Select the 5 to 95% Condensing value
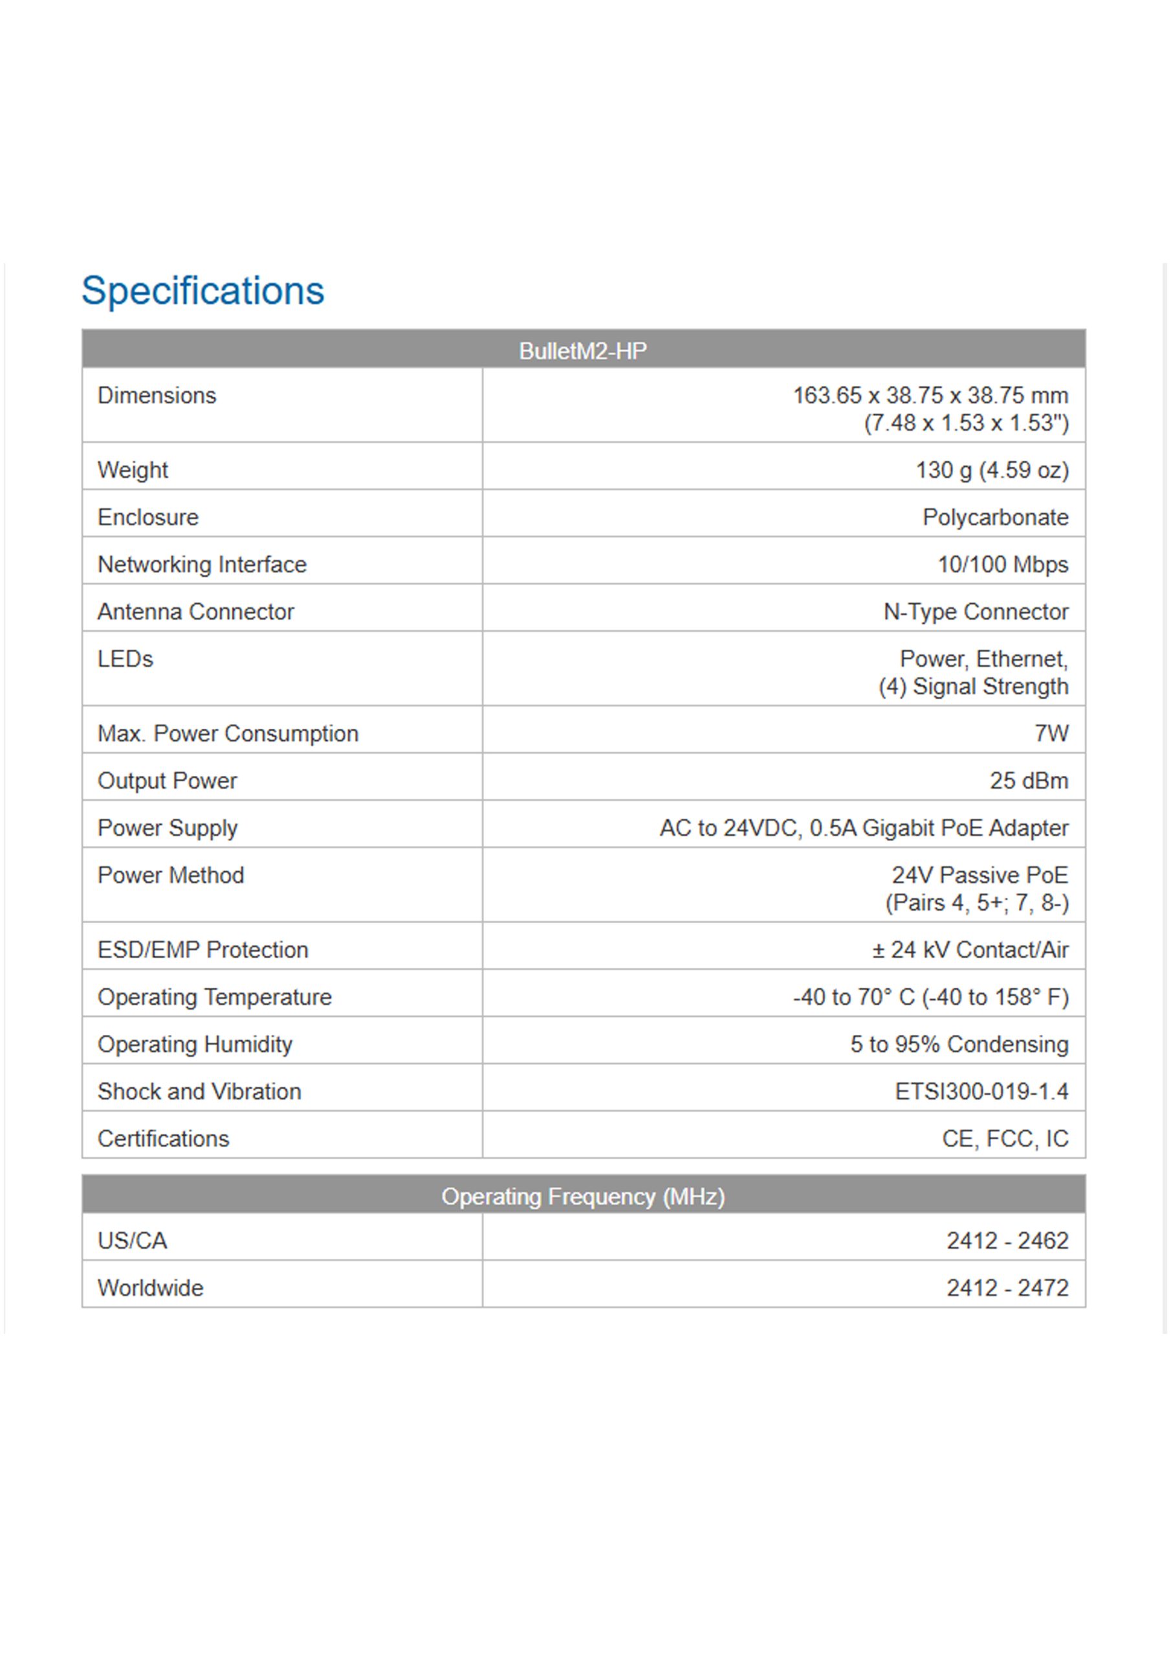1171x1657 pixels. pos(959,1044)
